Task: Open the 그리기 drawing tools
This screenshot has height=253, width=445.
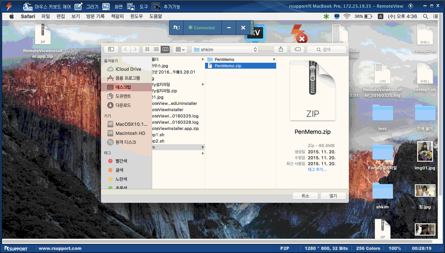Action: pos(87,6)
